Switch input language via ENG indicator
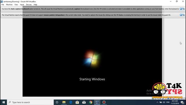 (168, 102)
